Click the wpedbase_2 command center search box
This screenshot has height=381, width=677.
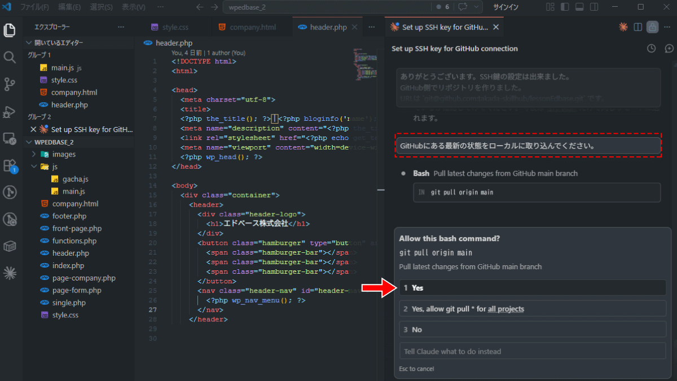coord(327,7)
